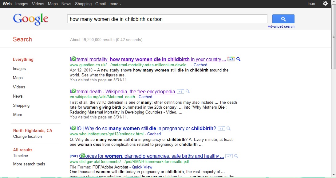Filter results by Videos in sidebar

coord(19,87)
